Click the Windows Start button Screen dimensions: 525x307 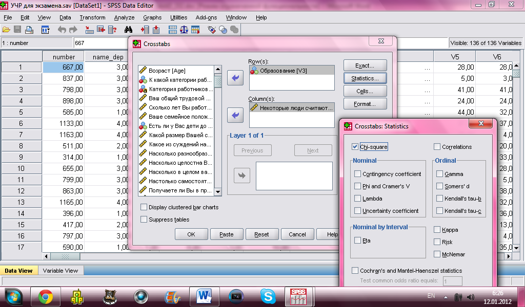pyautogui.click(x=13, y=296)
